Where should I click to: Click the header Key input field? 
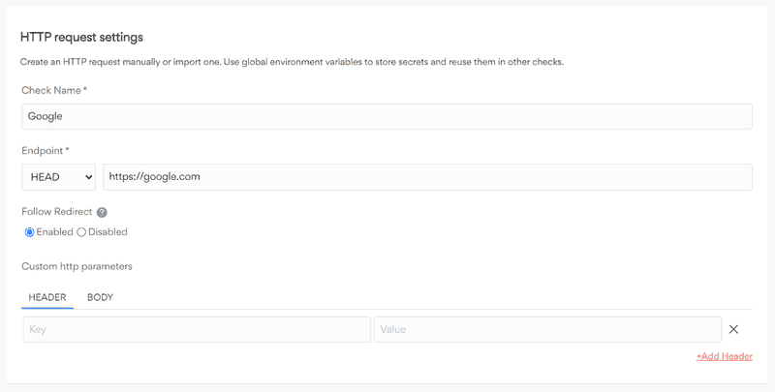coord(197,329)
